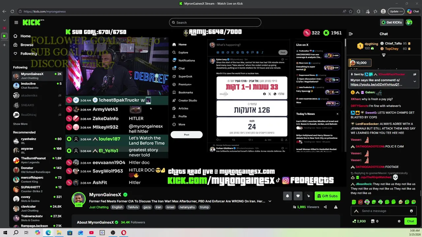Click the browser Update button

pyautogui.click(x=396, y=11)
